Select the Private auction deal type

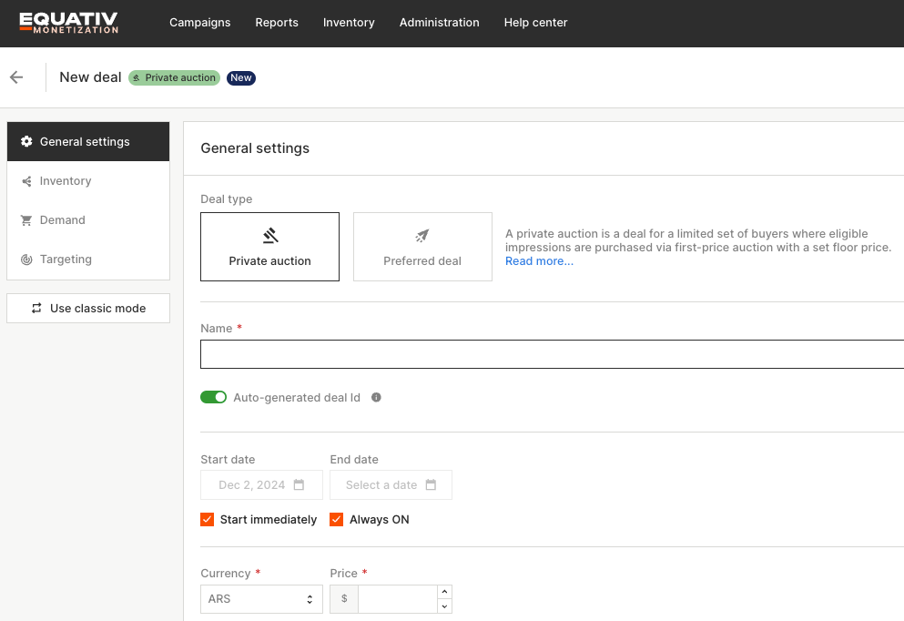point(269,247)
